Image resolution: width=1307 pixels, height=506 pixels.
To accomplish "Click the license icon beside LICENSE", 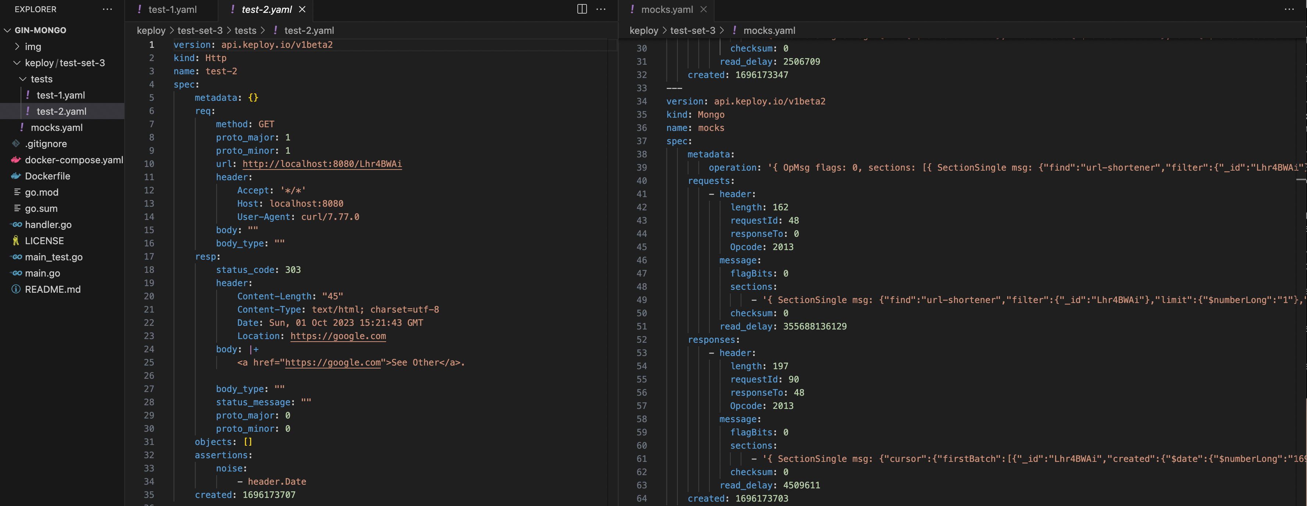I will (16, 240).
